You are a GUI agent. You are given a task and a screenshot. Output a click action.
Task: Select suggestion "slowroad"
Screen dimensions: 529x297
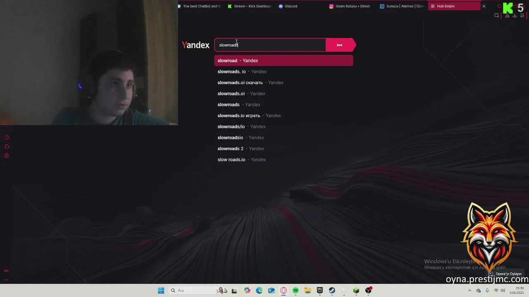point(284,61)
